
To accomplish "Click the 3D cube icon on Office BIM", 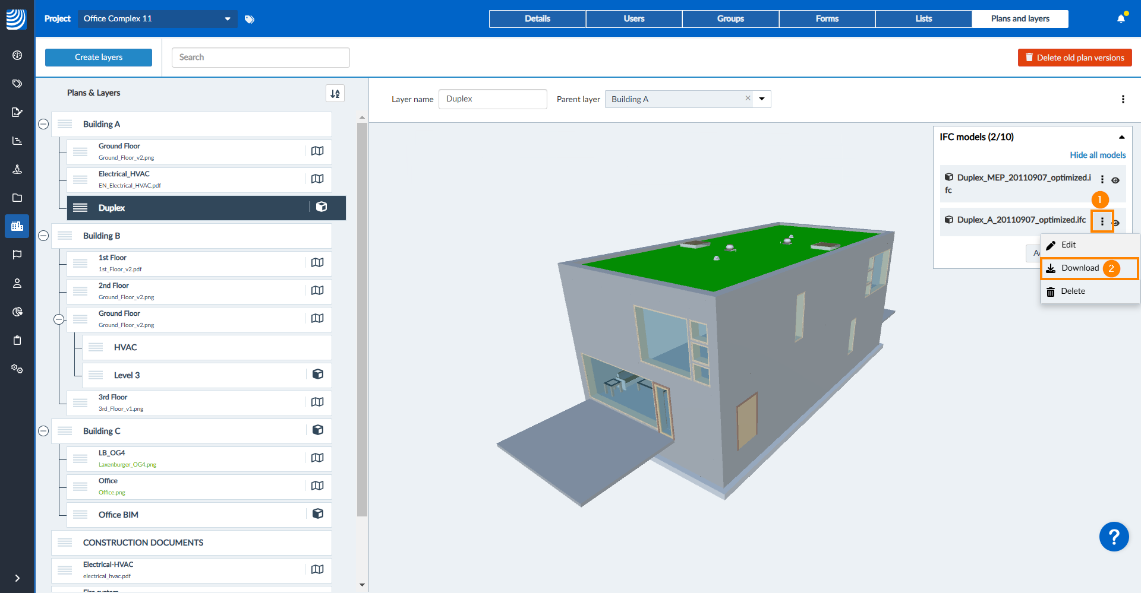I will 318,513.
